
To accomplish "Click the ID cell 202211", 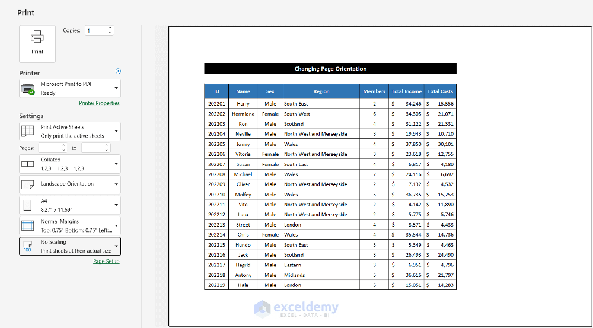I will click(x=216, y=205).
